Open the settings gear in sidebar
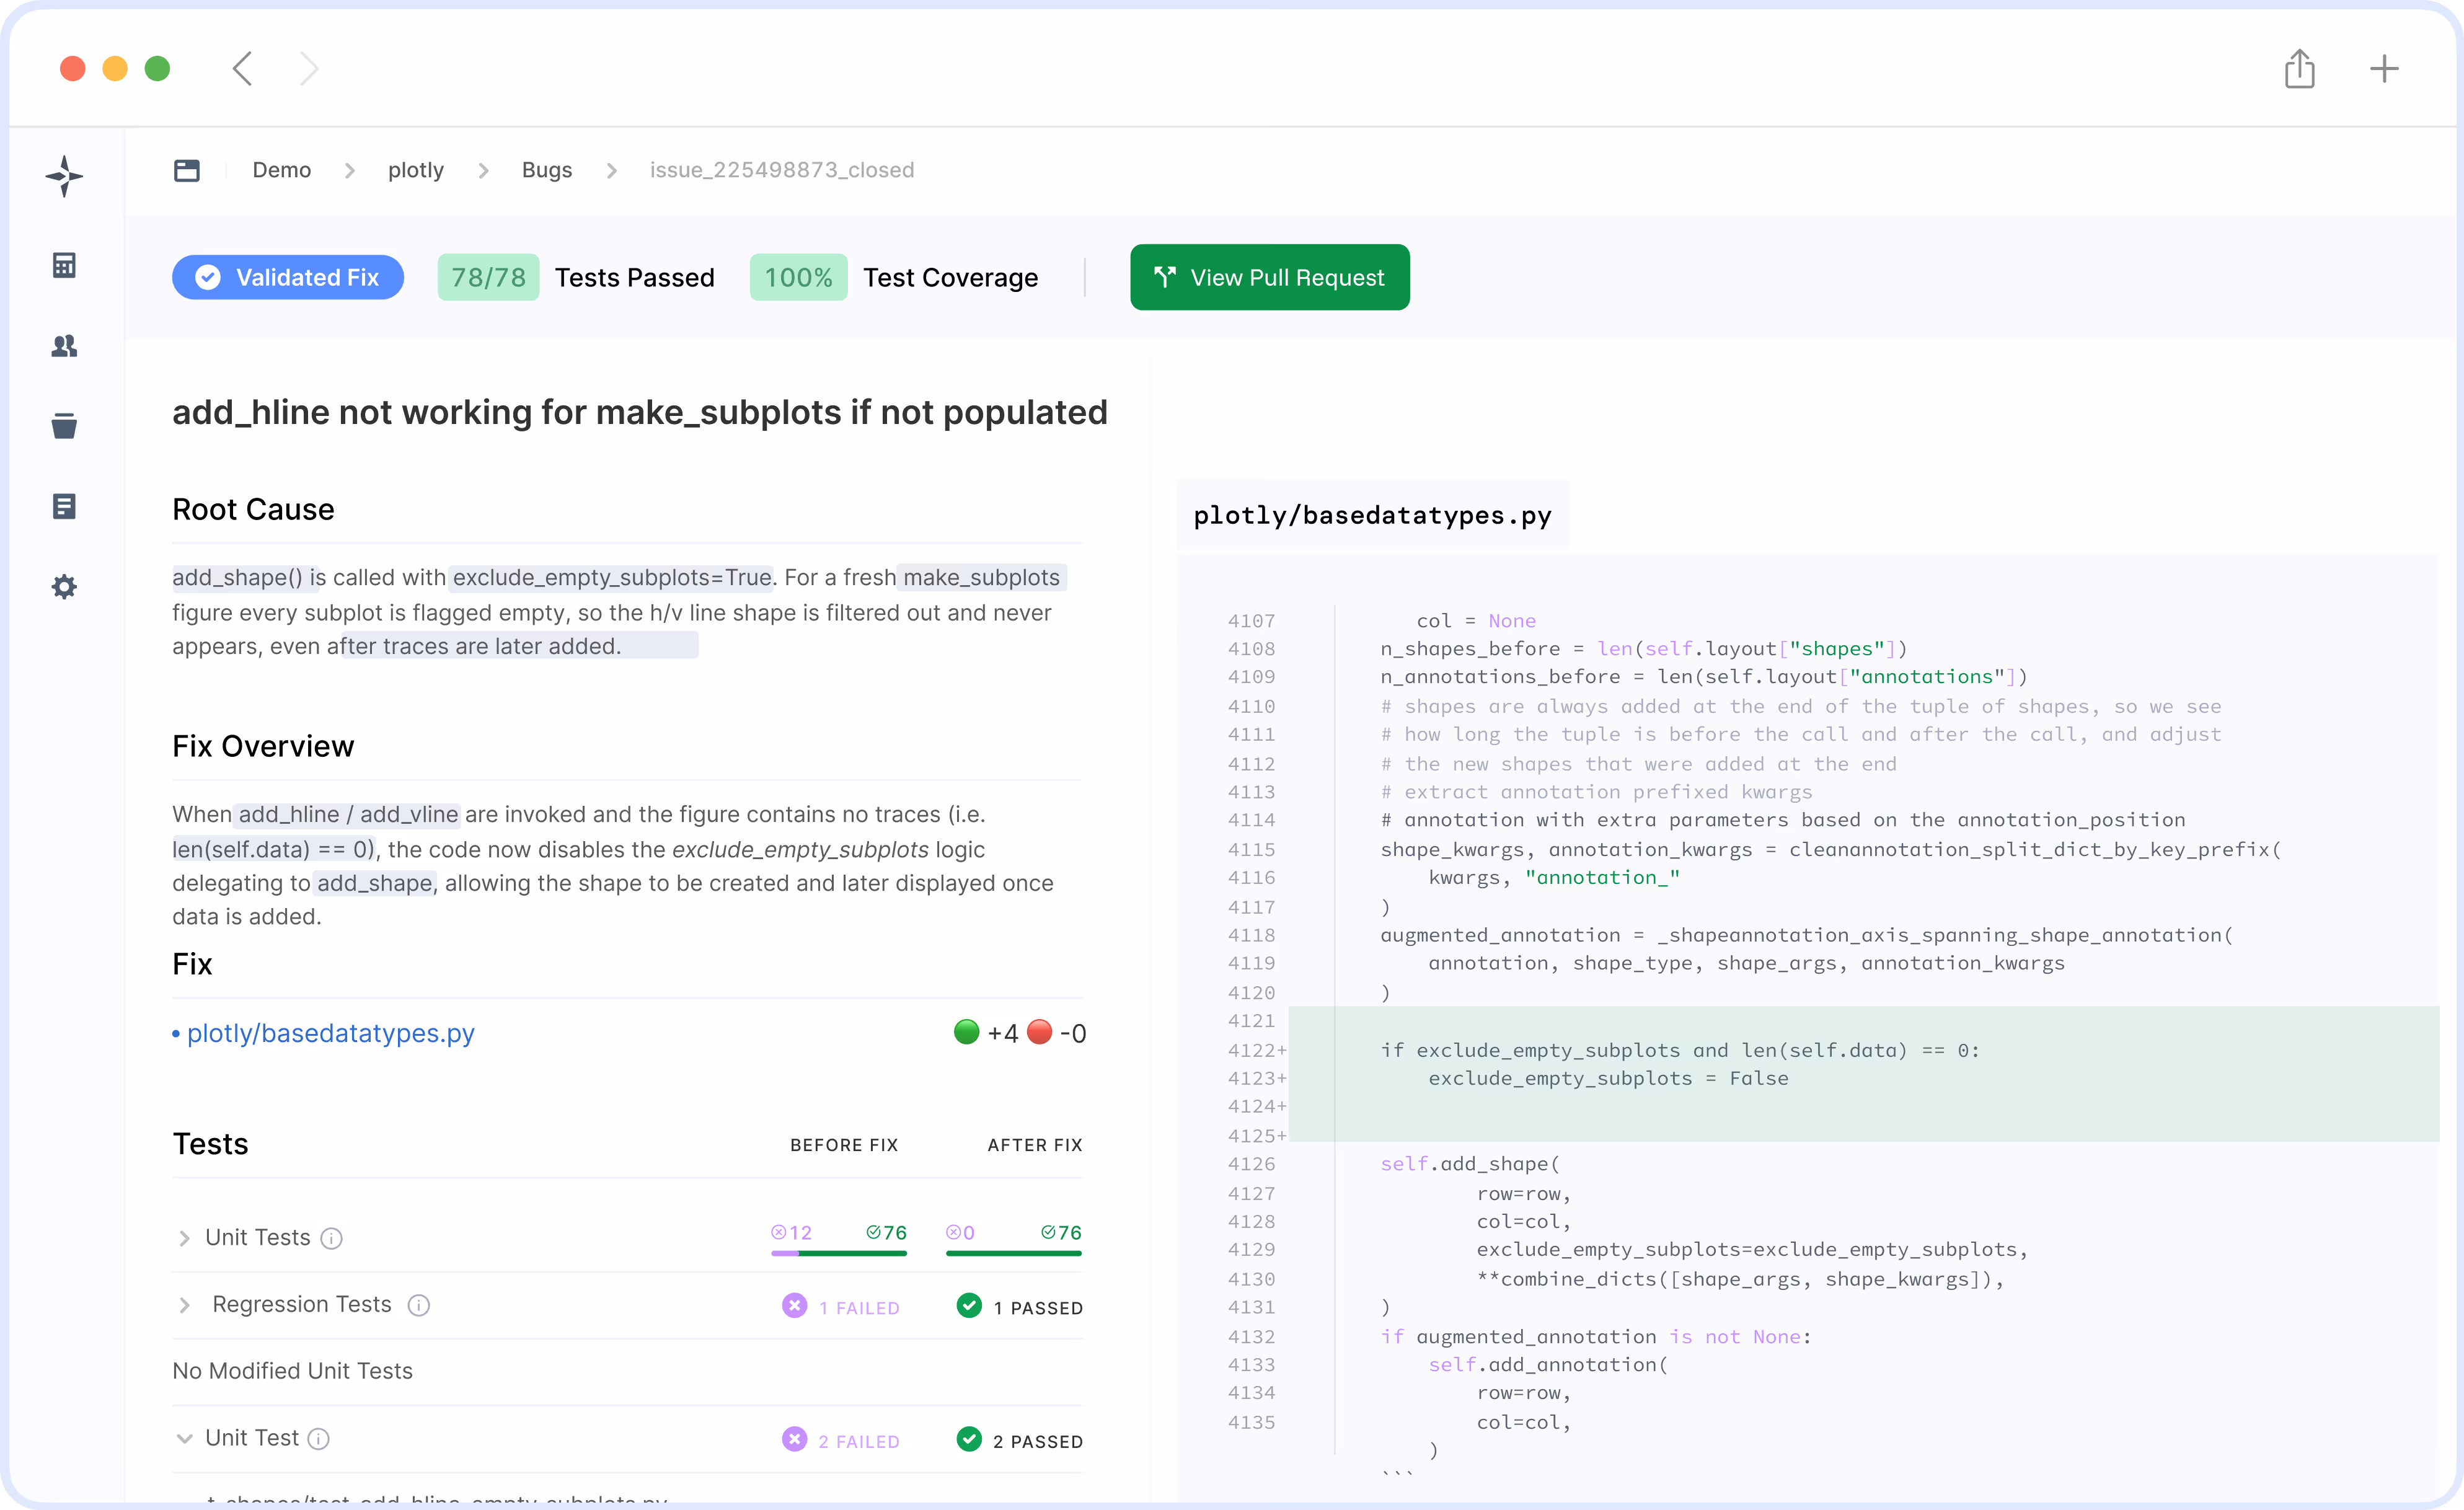 (x=64, y=587)
